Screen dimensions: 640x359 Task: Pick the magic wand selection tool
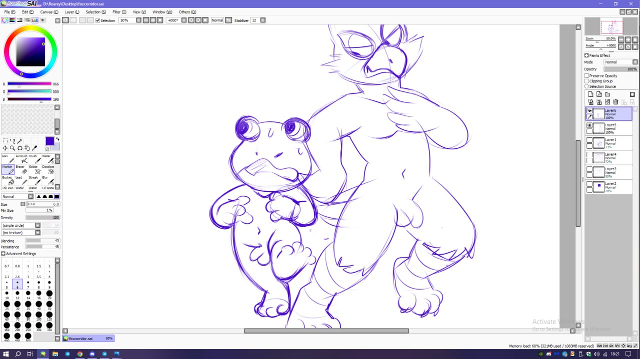19,141
